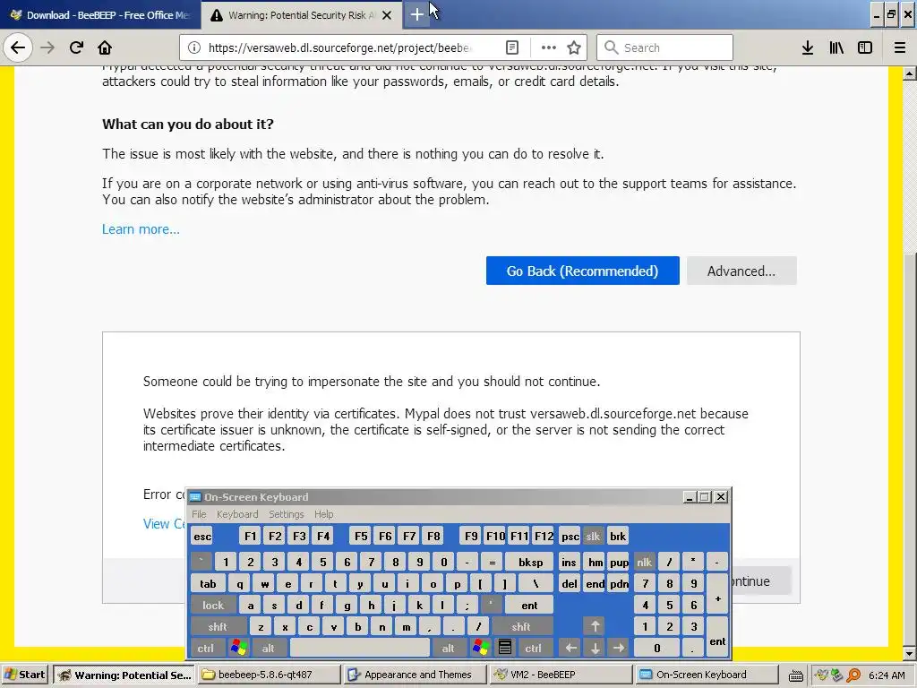917x688 pixels.
Task: Tap the left alt key
Action: [x=268, y=649]
